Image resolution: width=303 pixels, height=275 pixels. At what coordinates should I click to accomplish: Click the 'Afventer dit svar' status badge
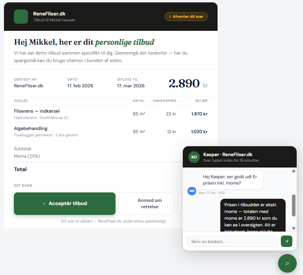(x=186, y=17)
